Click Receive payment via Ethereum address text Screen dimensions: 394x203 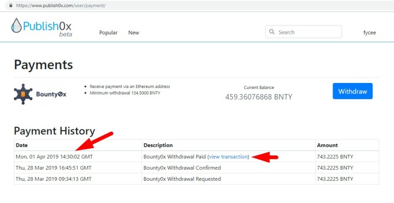click(x=130, y=86)
